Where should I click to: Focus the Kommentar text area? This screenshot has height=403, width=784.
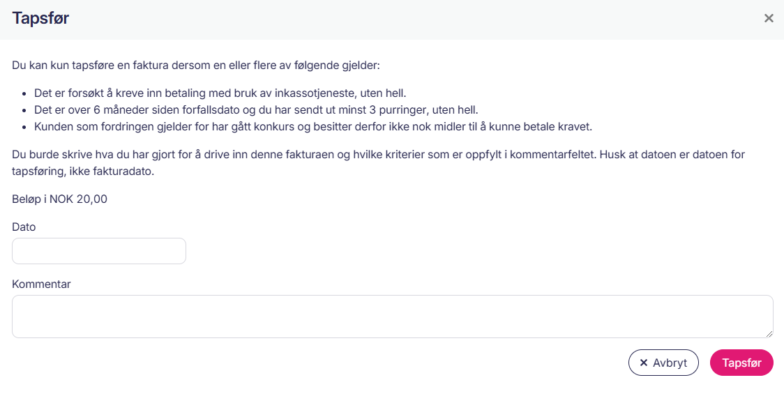pyautogui.click(x=392, y=317)
